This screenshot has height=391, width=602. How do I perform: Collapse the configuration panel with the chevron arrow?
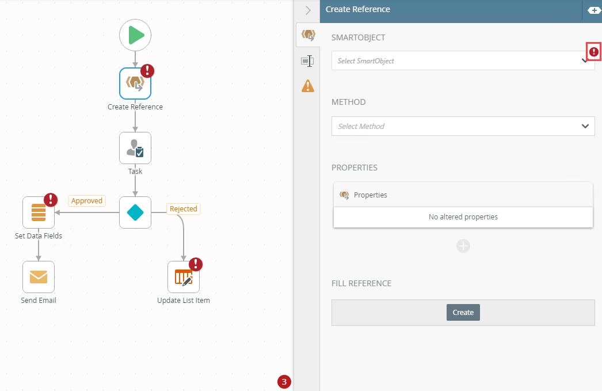[308, 10]
